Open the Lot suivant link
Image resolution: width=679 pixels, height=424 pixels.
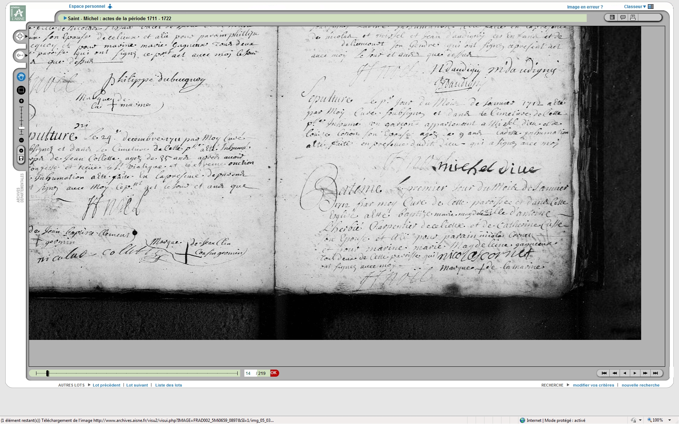pos(137,385)
